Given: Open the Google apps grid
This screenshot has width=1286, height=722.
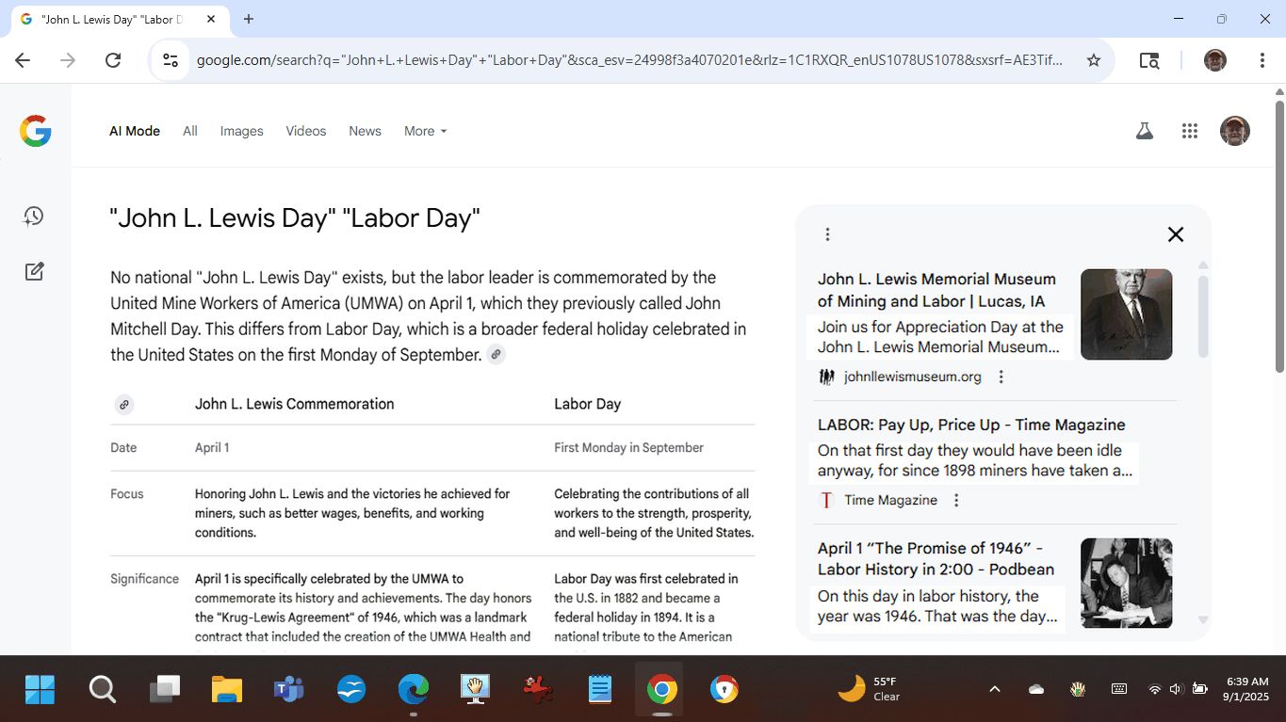Looking at the screenshot, I should [x=1189, y=132].
